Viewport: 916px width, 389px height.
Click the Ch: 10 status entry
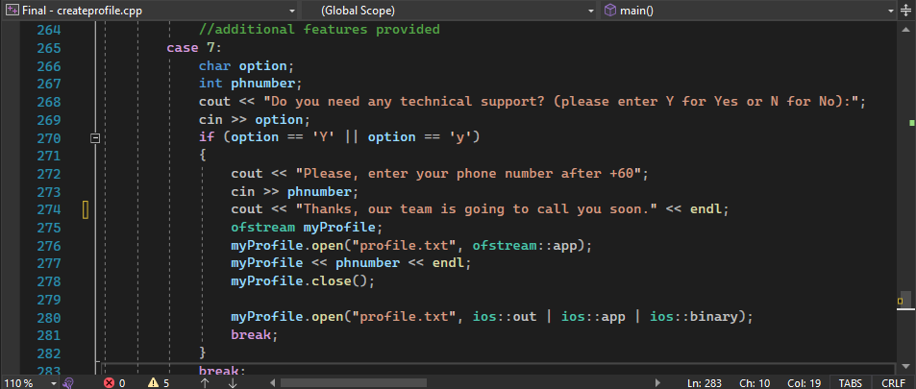click(755, 383)
